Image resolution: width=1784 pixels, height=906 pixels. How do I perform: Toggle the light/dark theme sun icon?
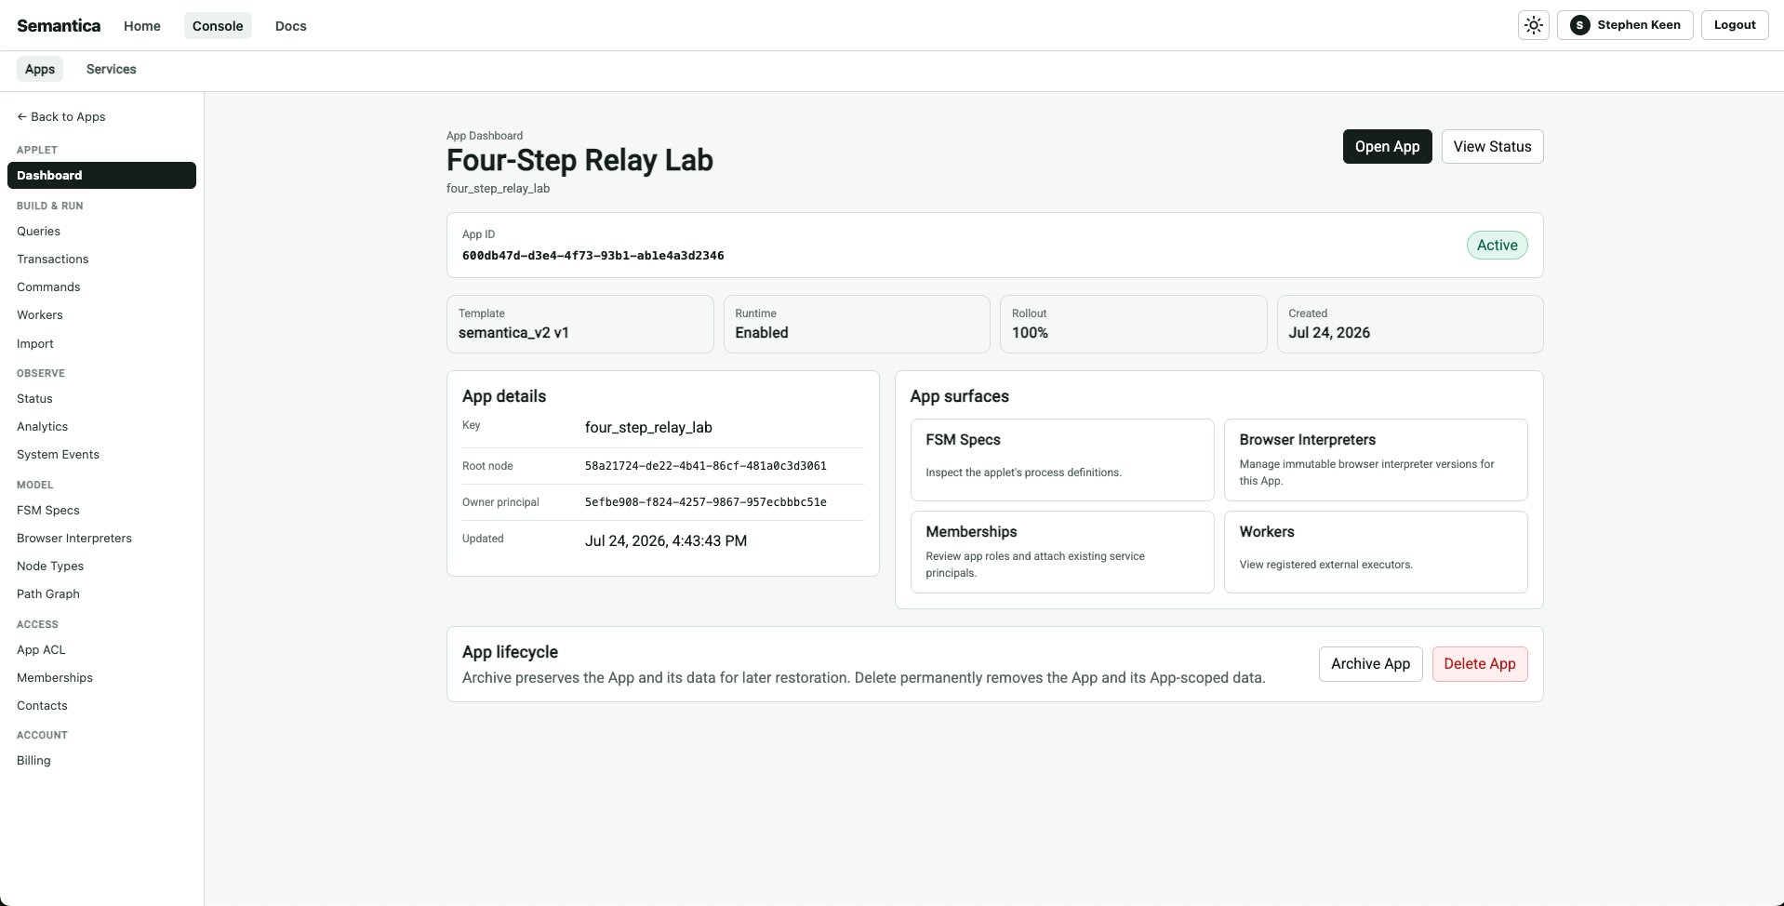tap(1534, 25)
